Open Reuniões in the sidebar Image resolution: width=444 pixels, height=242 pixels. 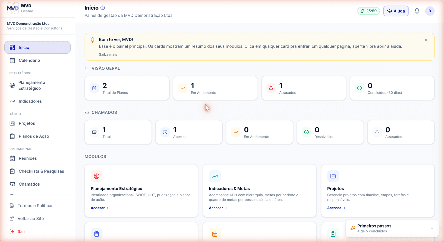click(x=37, y=158)
